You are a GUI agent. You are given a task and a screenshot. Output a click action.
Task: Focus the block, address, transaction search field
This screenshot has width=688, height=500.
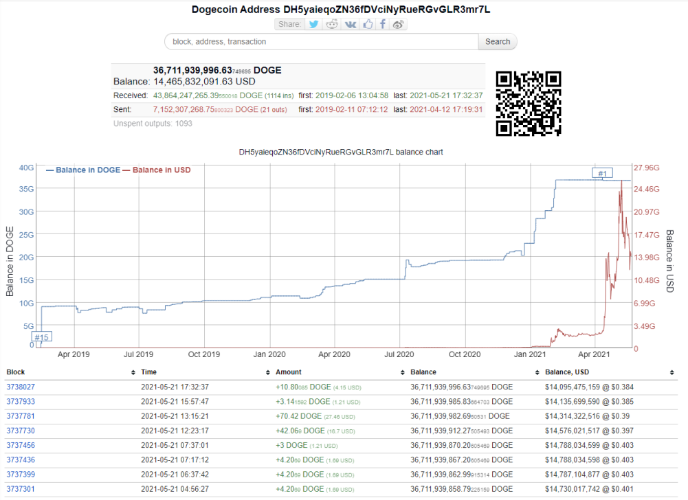(x=322, y=42)
